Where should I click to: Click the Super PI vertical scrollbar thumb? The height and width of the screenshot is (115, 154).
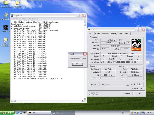[x=85, y=24]
